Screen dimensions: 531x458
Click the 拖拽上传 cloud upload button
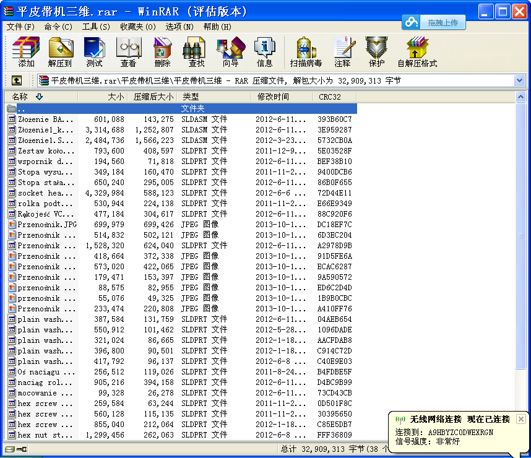pos(434,22)
